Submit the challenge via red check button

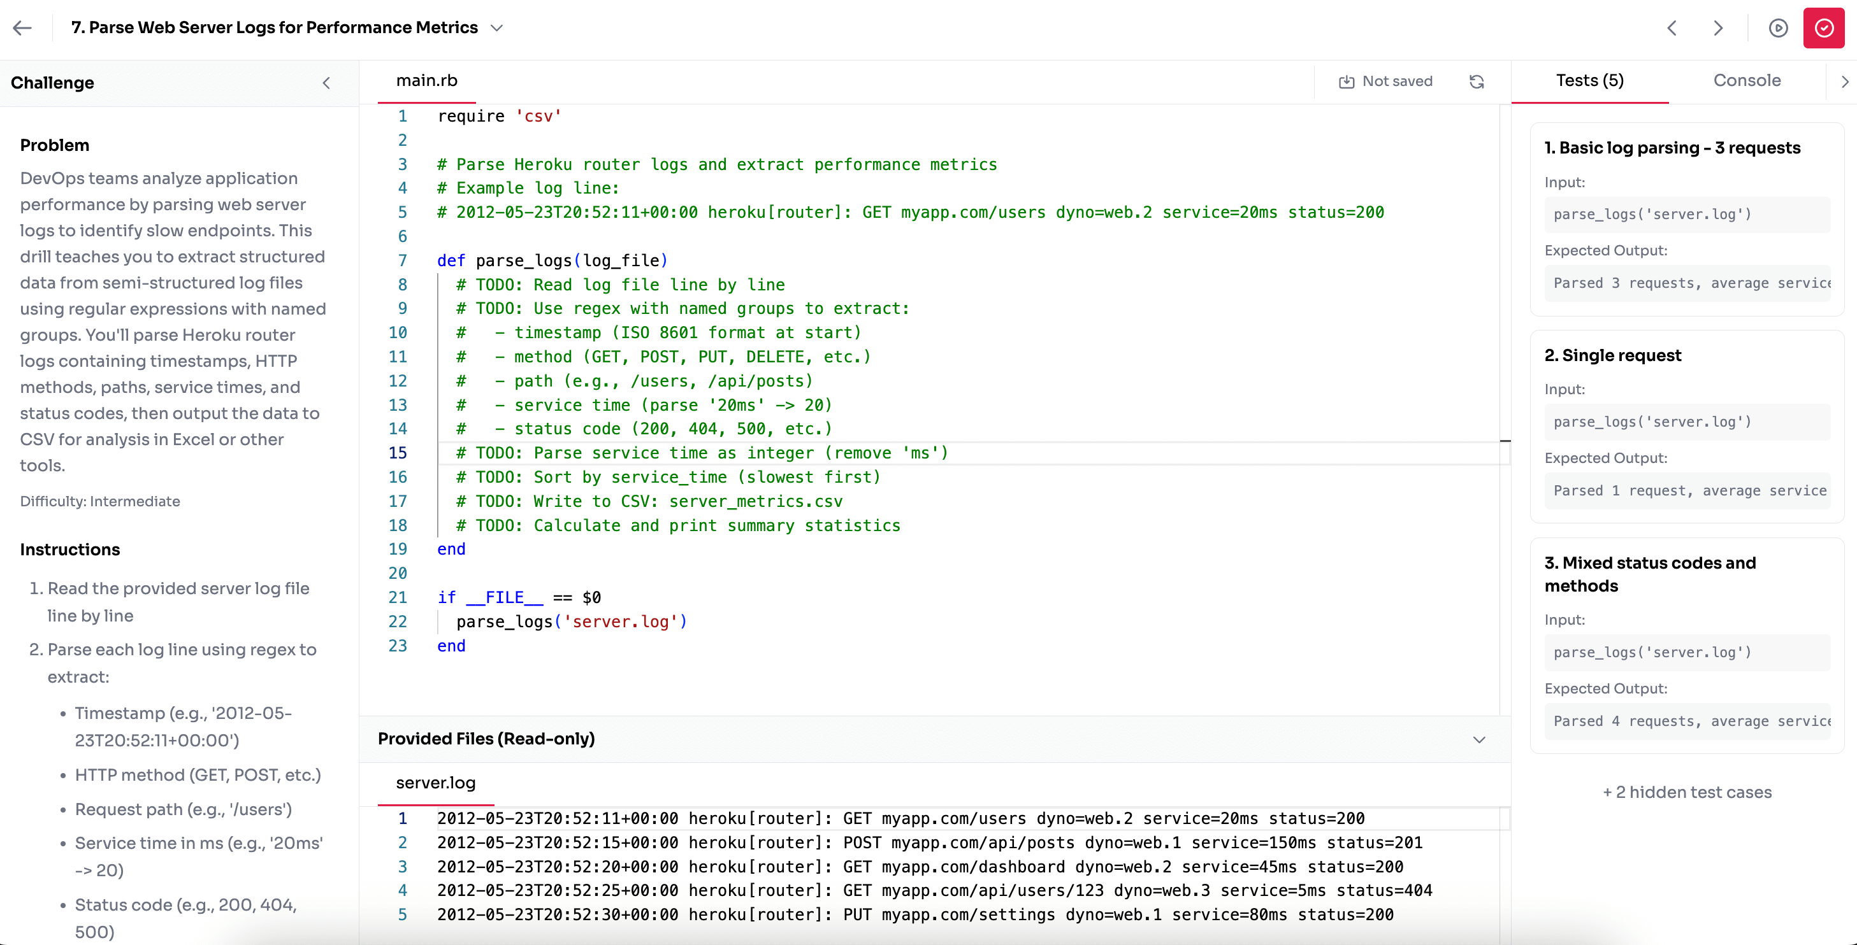[x=1824, y=27]
